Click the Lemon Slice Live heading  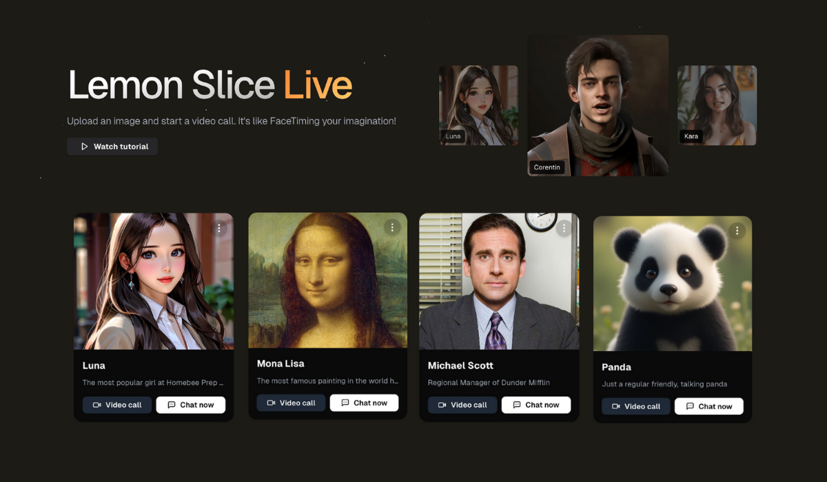pos(210,85)
